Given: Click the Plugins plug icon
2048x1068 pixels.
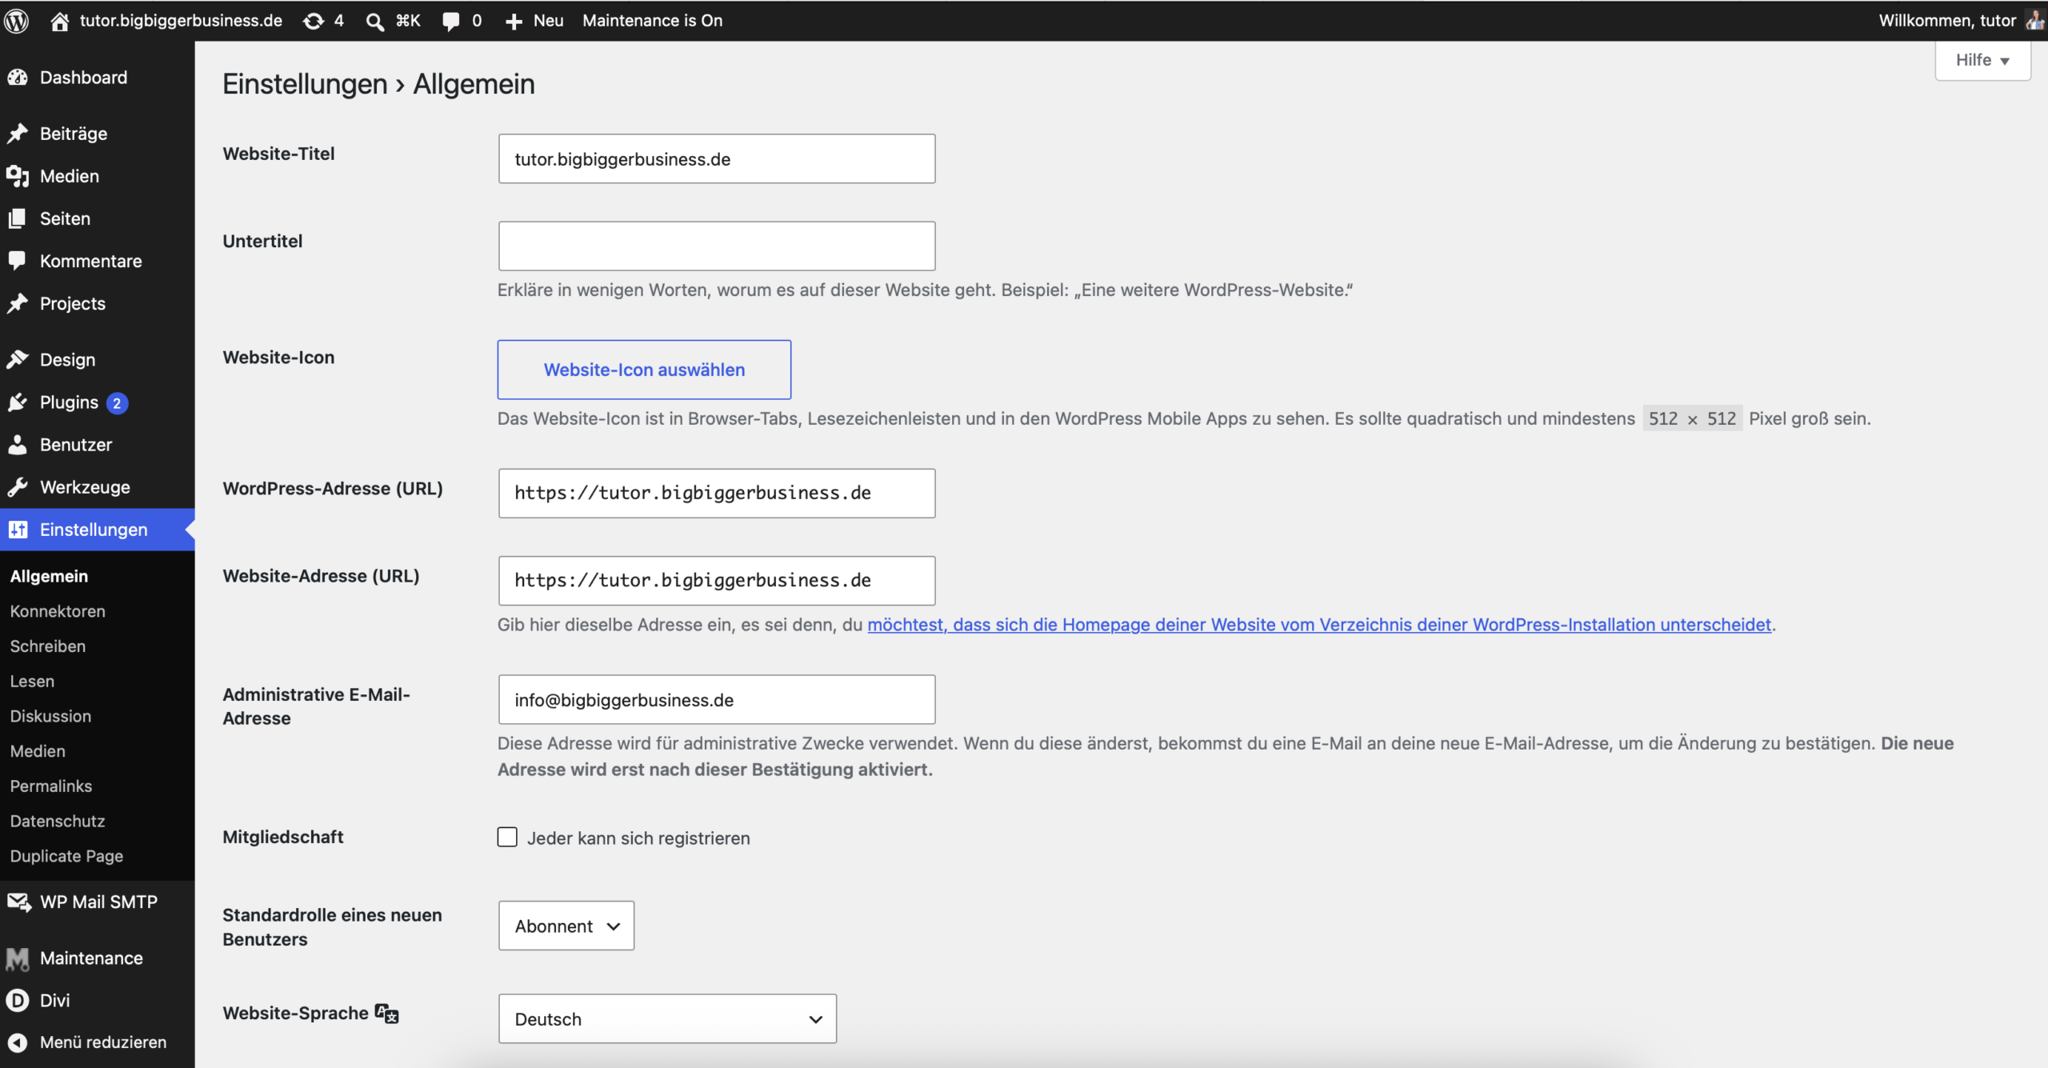Looking at the screenshot, I should pyautogui.click(x=18, y=402).
